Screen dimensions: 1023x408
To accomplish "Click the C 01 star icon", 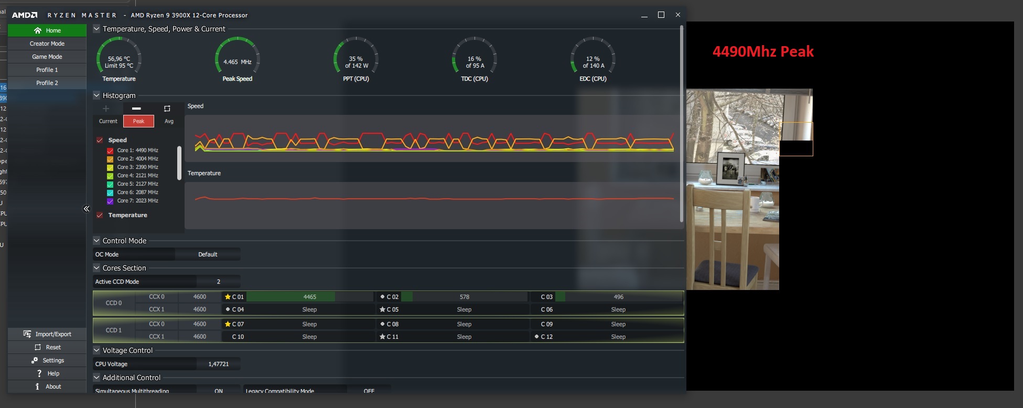I will coord(228,297).
